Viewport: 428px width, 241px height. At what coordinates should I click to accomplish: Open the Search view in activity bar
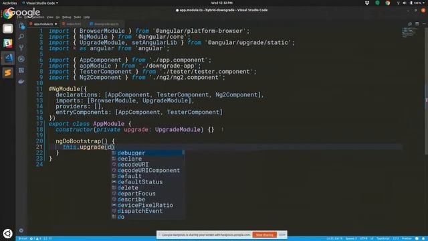[21, 37]
